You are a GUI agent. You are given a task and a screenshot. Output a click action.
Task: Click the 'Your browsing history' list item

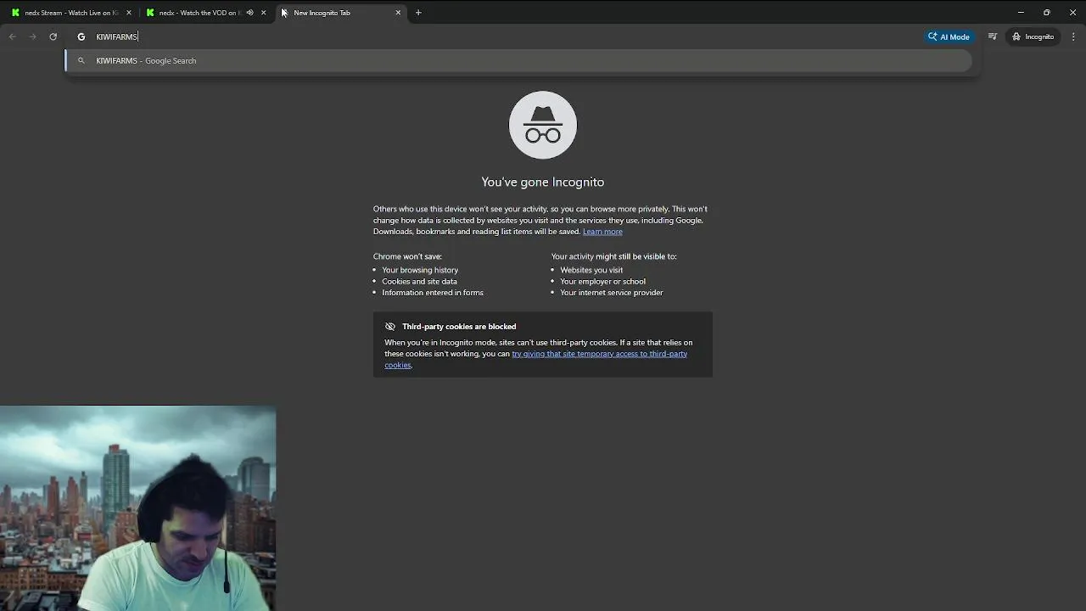coord(420,270)
